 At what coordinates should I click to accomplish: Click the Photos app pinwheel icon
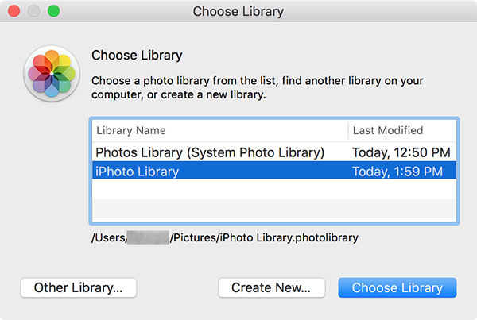(x=52, y=74)
